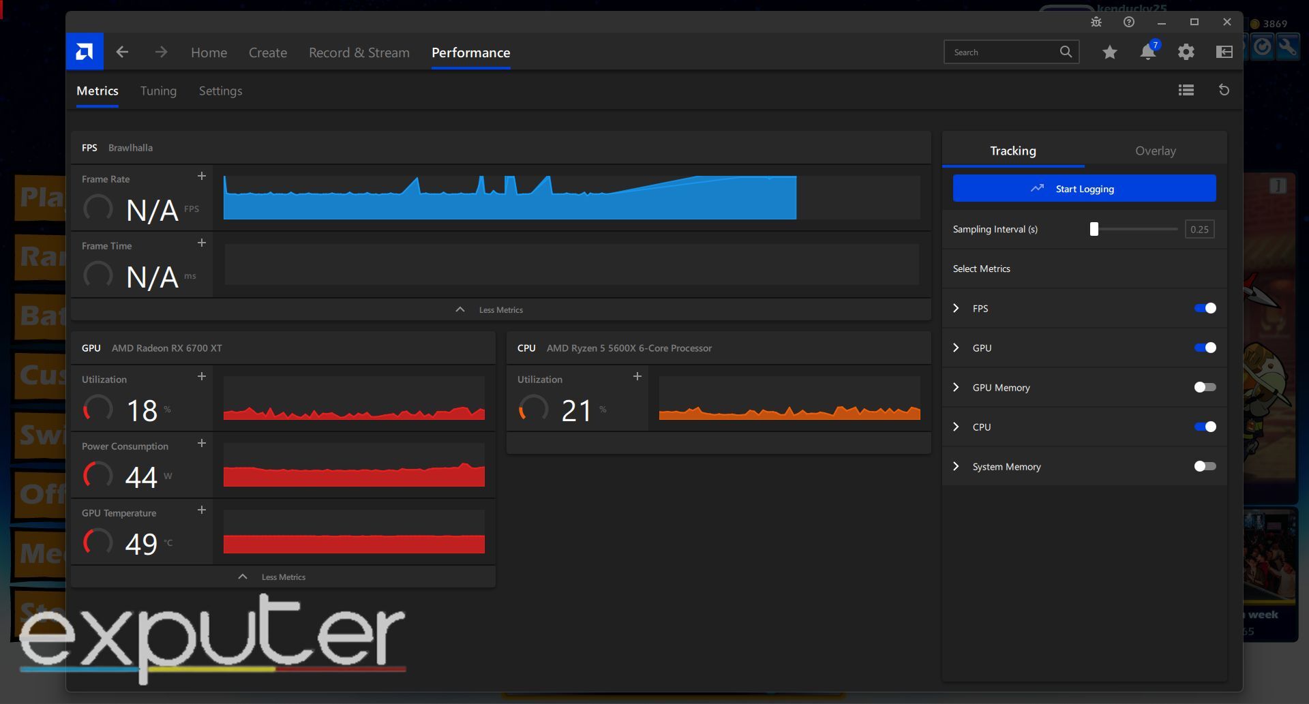The width and height of the screenshot is (1309, 704).
Task: Expand the FPS metrics chevron
Action: click(956, 308)
